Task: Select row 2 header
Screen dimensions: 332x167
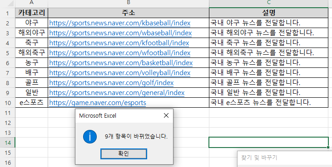Action: click(x=7, y=23)
